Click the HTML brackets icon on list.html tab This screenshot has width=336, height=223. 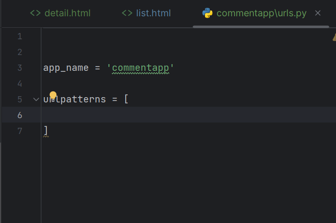pos(127,13)
